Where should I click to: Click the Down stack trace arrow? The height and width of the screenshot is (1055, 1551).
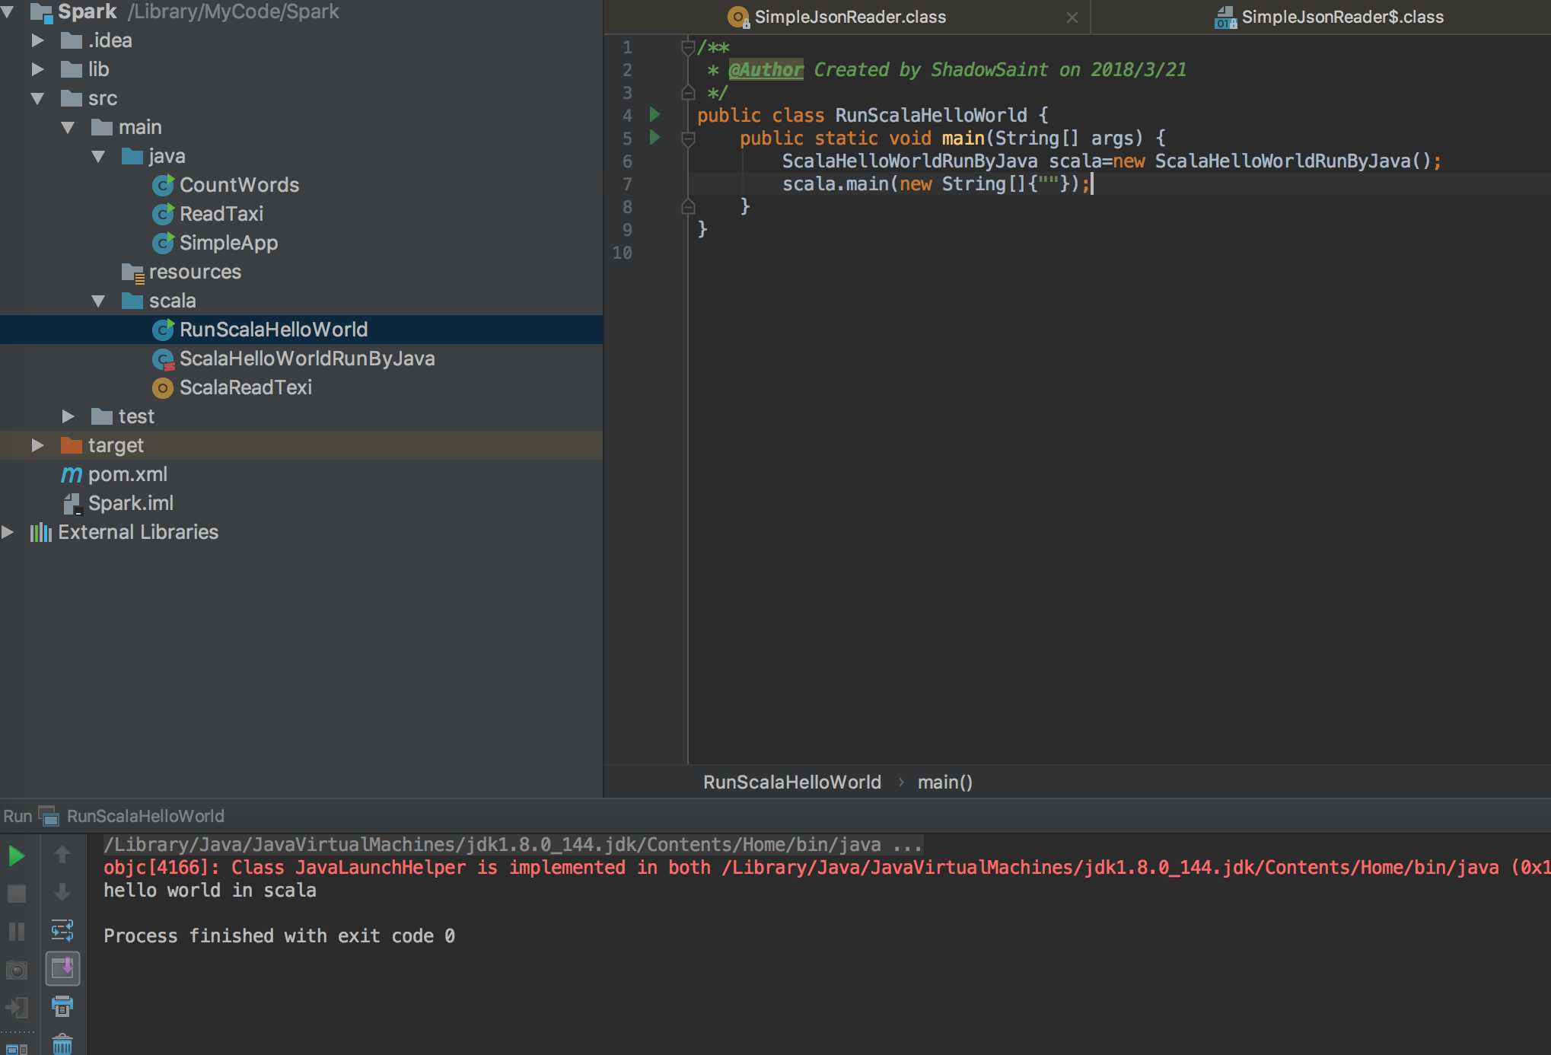(62, 891)
